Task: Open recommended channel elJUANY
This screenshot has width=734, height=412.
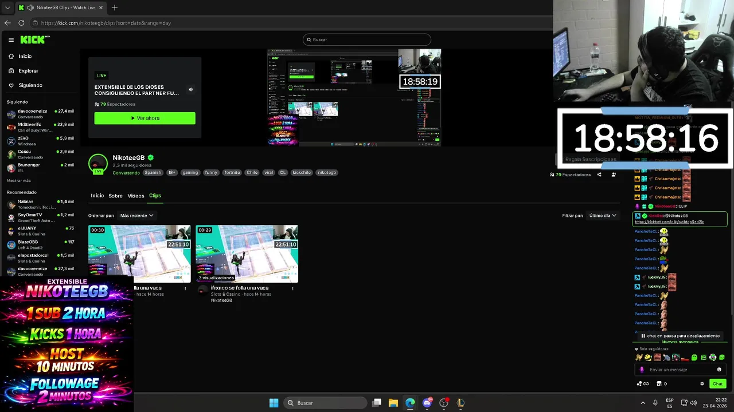Action: pos(40,231)
